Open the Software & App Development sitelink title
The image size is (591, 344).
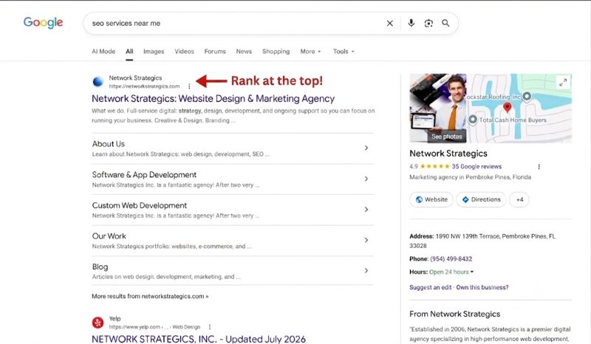[144, 175]
